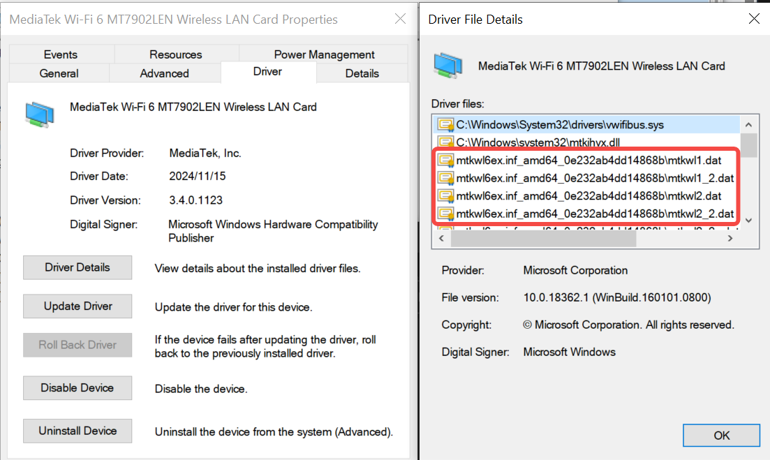
Task: Click the vwifibus.sys file icon
Action: click(x=445, y=125)
